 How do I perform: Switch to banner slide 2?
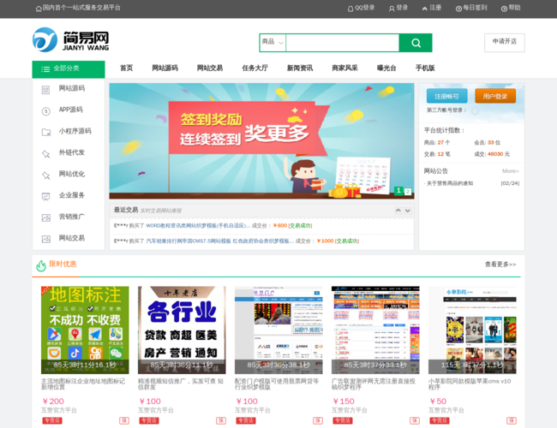point(408,192)
